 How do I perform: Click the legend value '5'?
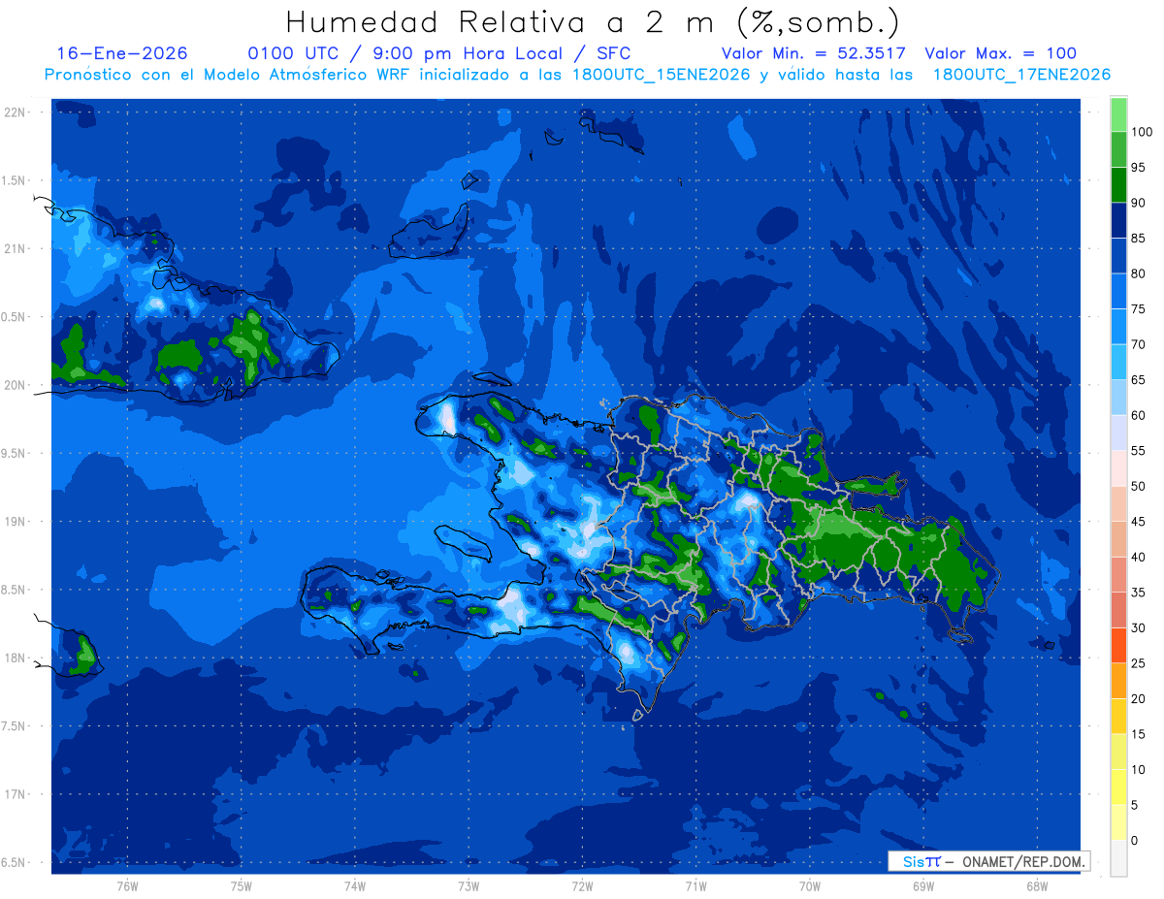click(x=1135, y=805)
